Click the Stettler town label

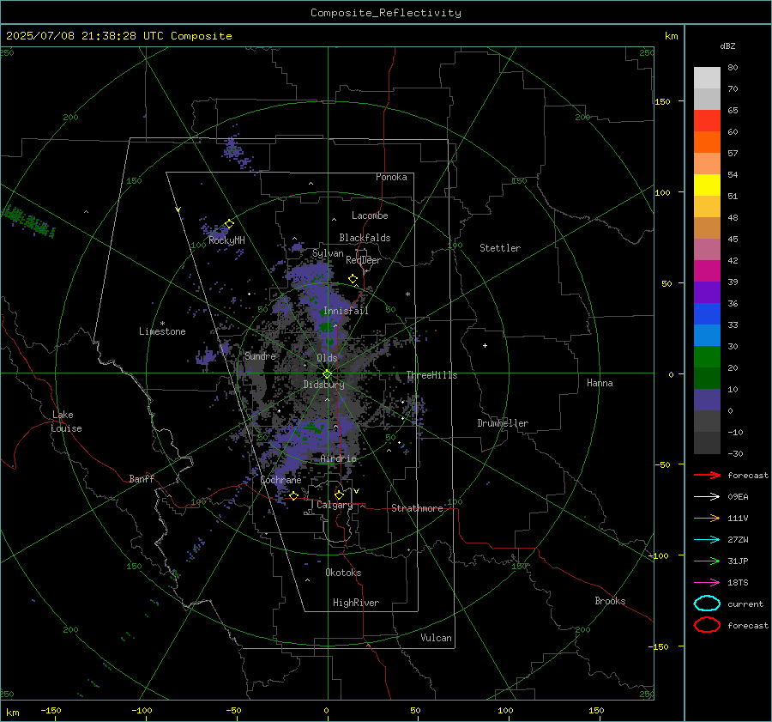click(x=500, y=248)
